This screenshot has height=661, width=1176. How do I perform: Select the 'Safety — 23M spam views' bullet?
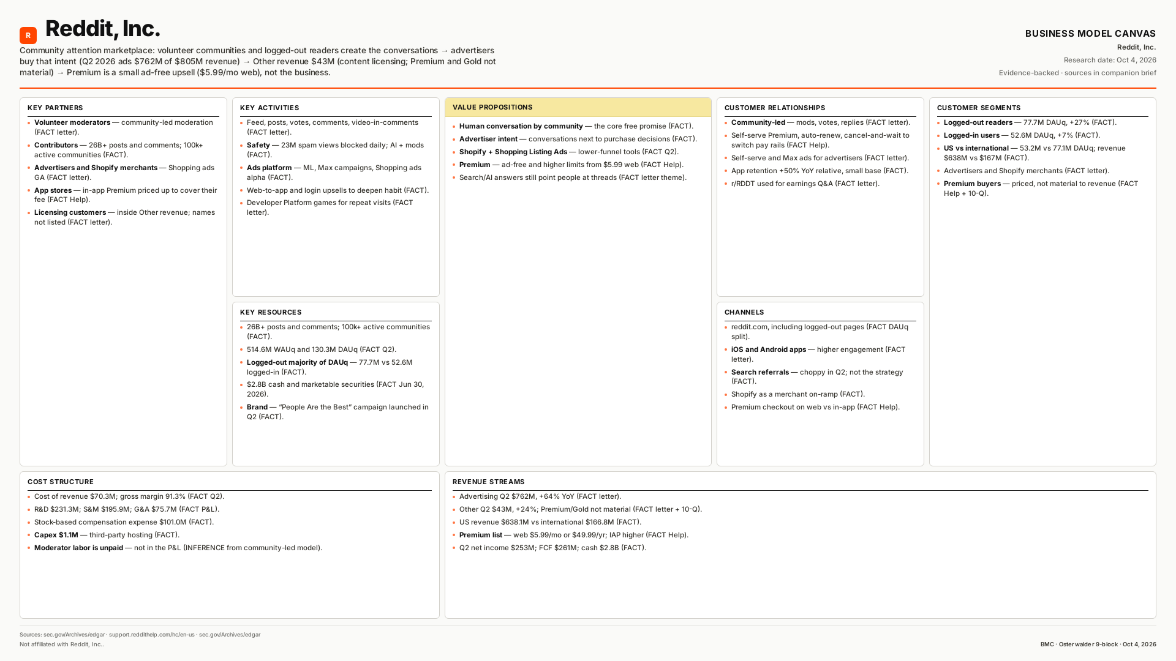tap(336, 150)
